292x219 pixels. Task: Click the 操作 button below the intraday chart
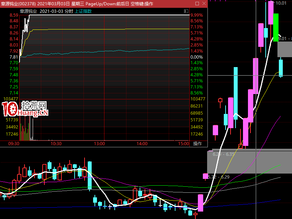coord(197,144)
